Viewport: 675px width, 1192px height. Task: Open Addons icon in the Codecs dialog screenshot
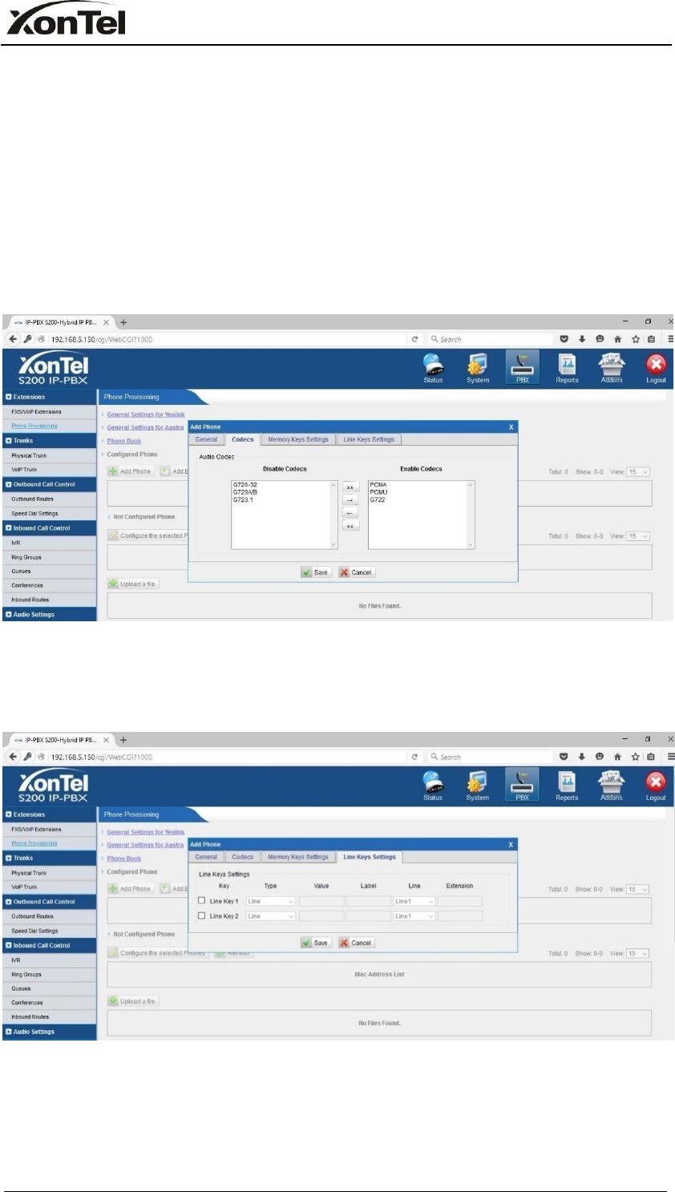[612, 367]
